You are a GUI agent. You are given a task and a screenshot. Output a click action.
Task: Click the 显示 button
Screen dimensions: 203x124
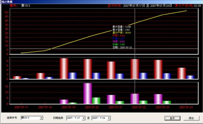tap(172, 118)
